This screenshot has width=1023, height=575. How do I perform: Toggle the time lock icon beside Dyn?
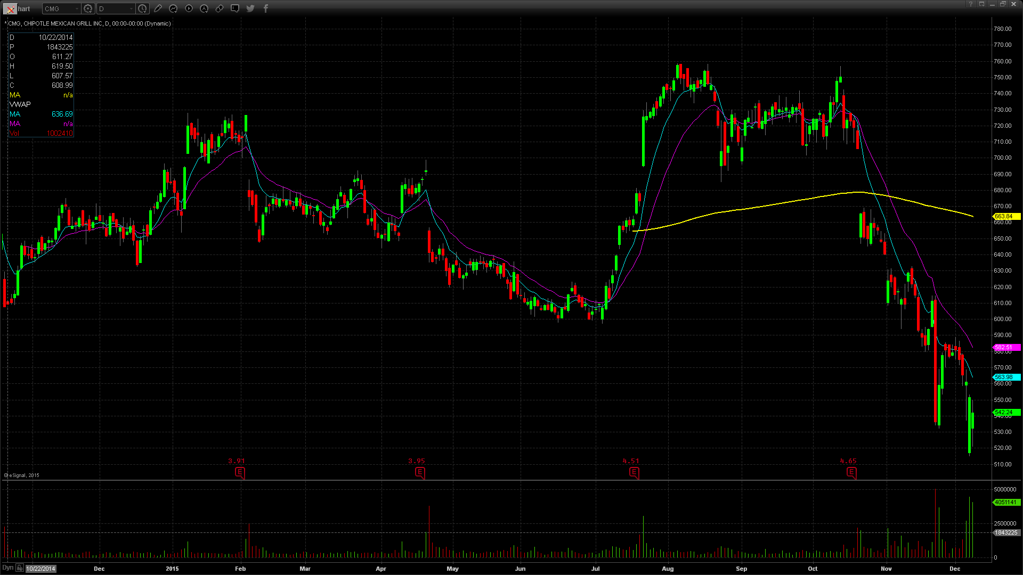20,568
